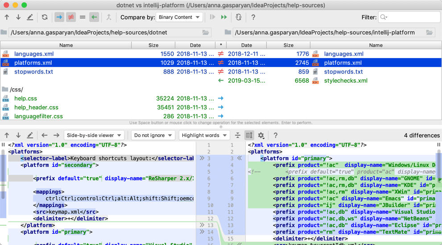Select help.css in the css folder
This screenshot has height=245, width=442.
pos(25,99)
